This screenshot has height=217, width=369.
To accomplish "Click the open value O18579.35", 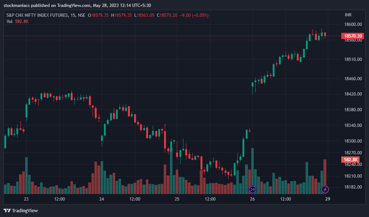I will [98, 15].
